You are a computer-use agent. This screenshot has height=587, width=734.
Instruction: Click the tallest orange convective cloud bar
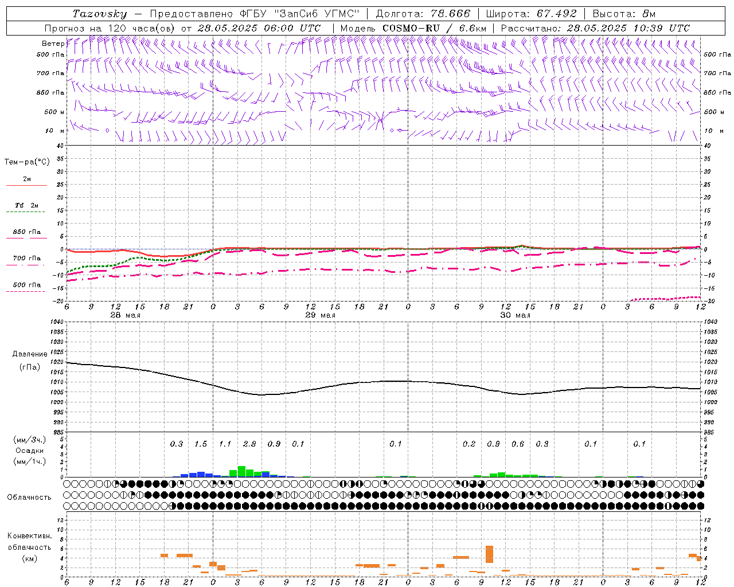coord(489,554)
